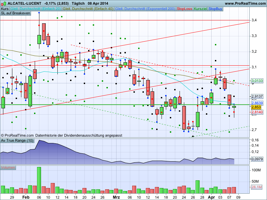Open the Einfach 40 moving average label
The width and height of the screenshot is (267, 200).
pyautogui.click(x=88, y=9)
